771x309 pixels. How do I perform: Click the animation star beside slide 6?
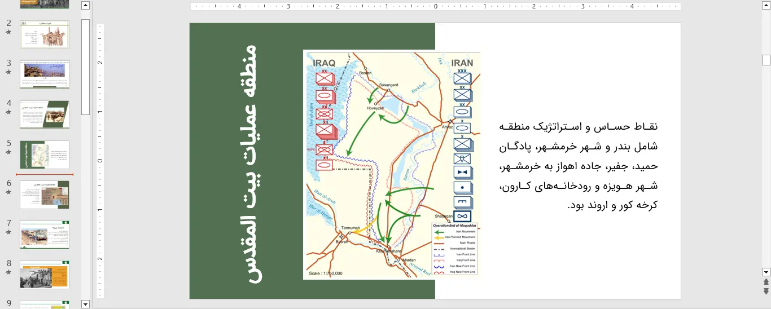(x=8, y=192)
